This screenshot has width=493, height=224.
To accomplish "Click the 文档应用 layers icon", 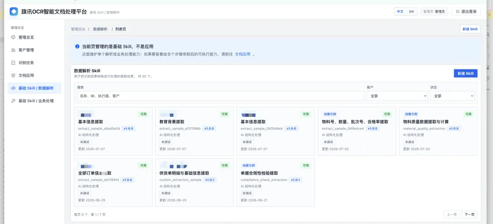I will [x=13, y=75].
